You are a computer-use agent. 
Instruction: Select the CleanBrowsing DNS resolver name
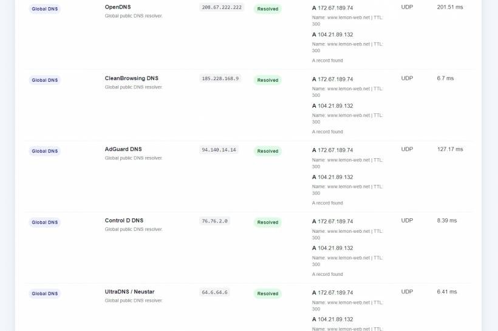click(x=132, y=78)
